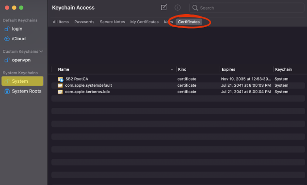Select the SB2 RootCA row
The width and height of the screenshot is (307, 185).
pos(178,79)
